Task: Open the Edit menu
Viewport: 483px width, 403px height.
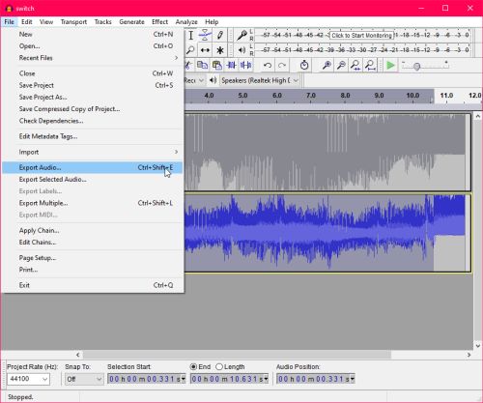Action: point(27,22)
